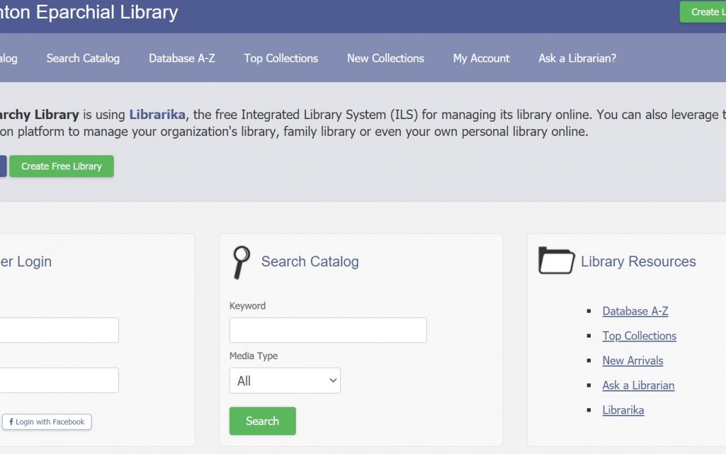This screenshot has width=726, height=454.
Task: Click the Create Free Library button
Action: click(61, 166)
